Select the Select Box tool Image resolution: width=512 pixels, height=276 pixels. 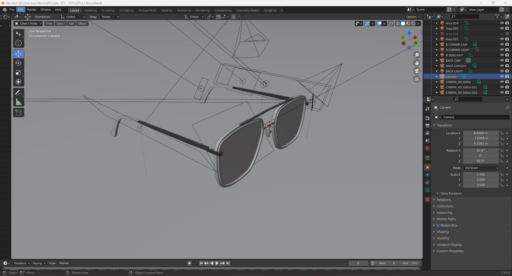click(x=18, y=34)
